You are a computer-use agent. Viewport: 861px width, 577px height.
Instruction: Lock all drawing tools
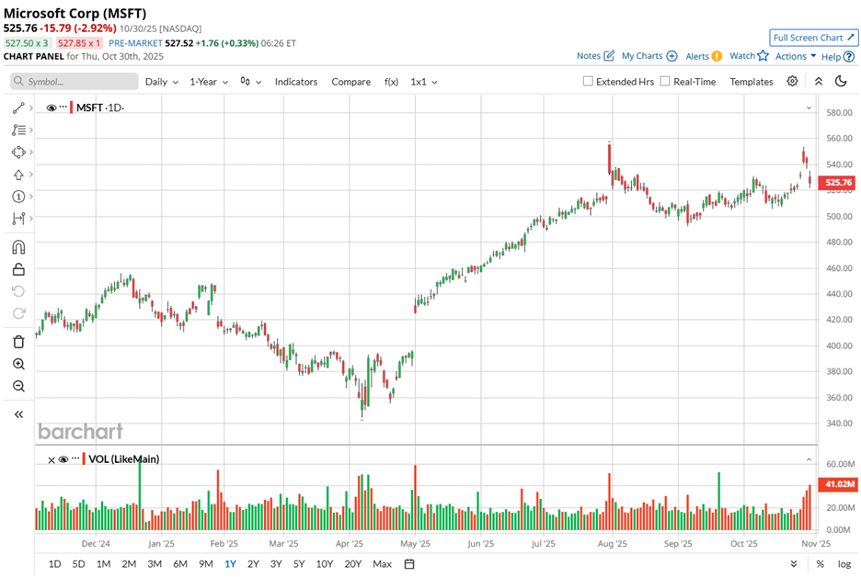coord(18,269)
